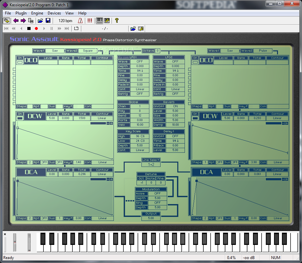The image size is (302, 263).
Task: Toggle Delay 1 On/Off value
Action: [x=175, y=136]
